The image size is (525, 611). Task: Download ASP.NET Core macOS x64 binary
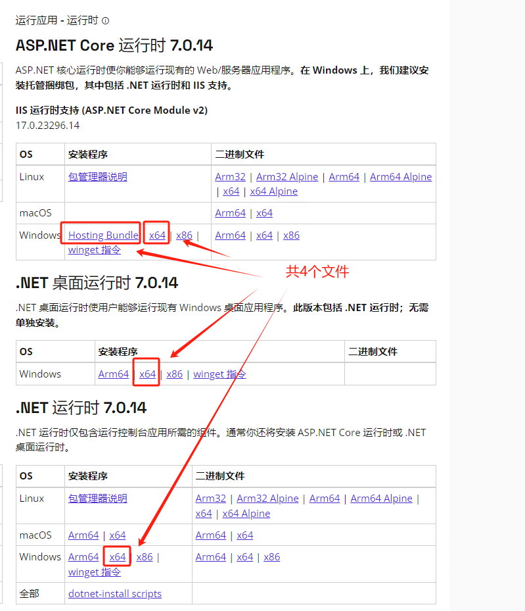click(x=265, y=213)
